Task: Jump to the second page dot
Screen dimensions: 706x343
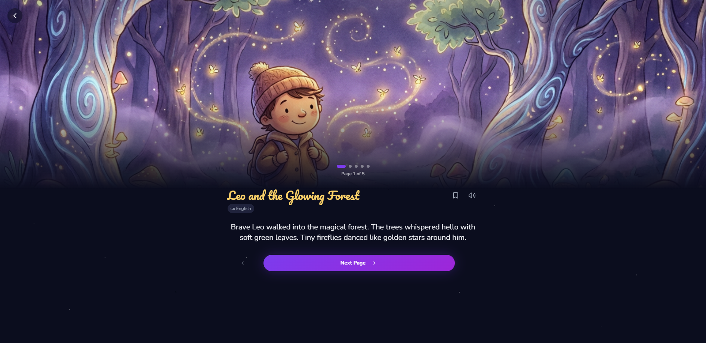Action: coord(350,166)
